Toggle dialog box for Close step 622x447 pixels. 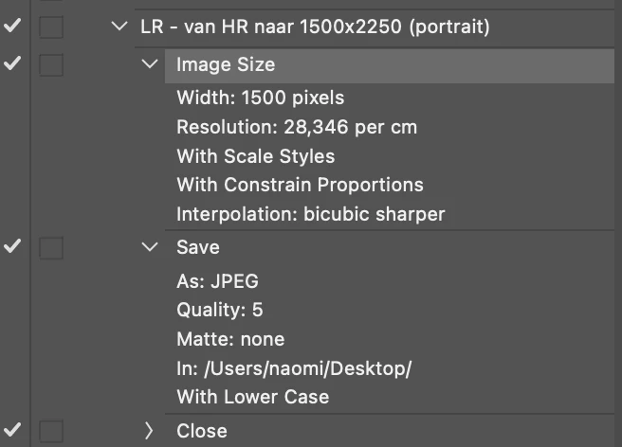pos(51,431)
